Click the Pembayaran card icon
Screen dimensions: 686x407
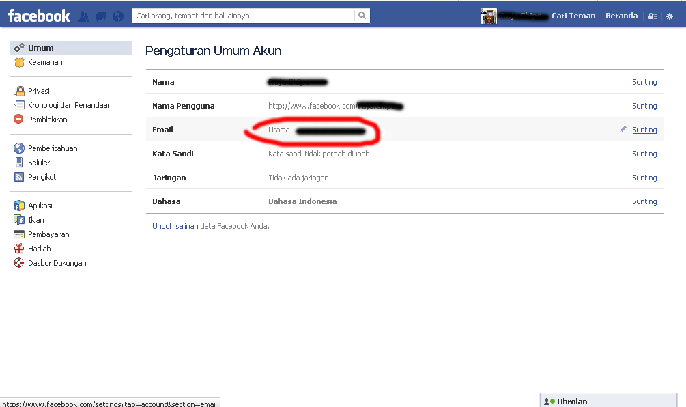19,234
